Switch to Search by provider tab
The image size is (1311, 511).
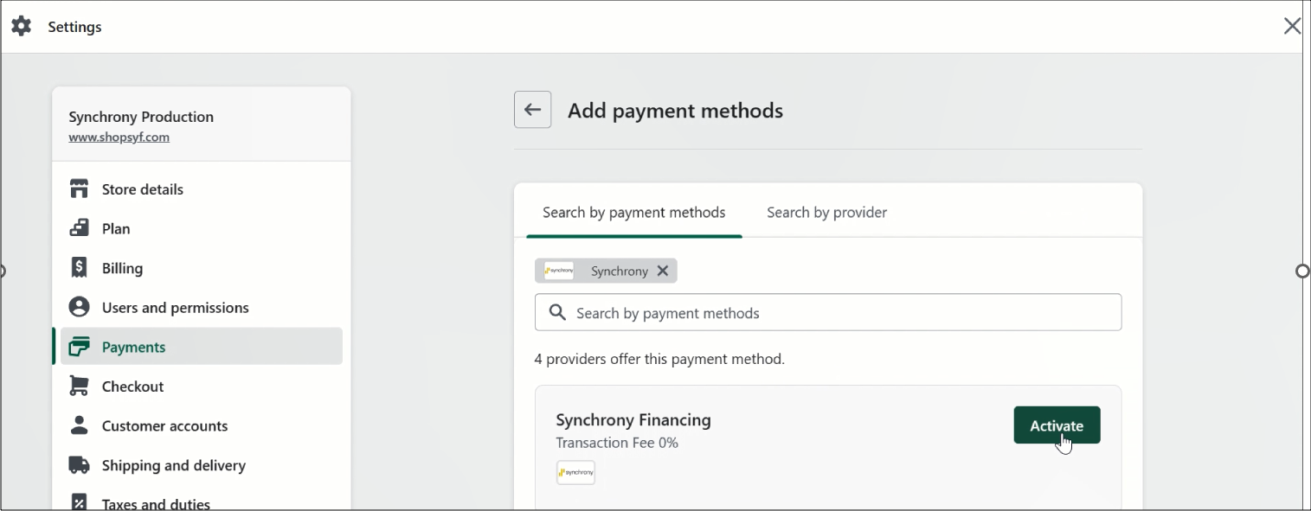[826, 212]
